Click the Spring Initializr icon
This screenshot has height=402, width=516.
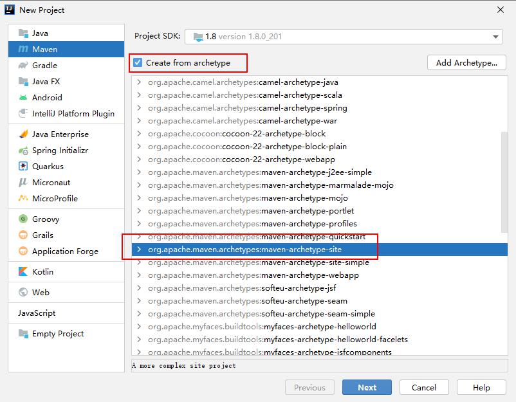point(23,151)
